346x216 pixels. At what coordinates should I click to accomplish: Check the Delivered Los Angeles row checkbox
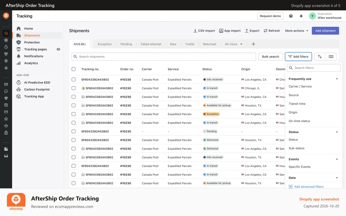tap(74, 149)
